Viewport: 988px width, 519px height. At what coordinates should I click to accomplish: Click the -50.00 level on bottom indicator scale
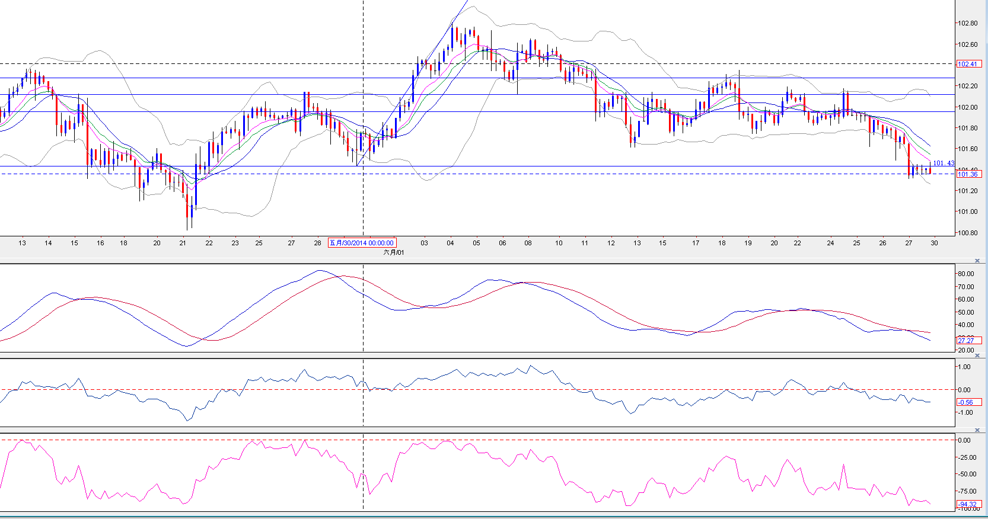click(x=967, y=474)
